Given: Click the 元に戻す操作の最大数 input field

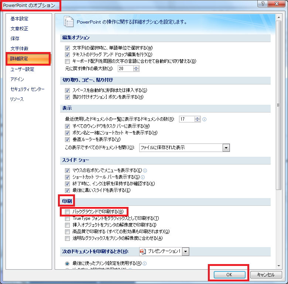Looking at the screenshot, I should (x=126, y=69).
